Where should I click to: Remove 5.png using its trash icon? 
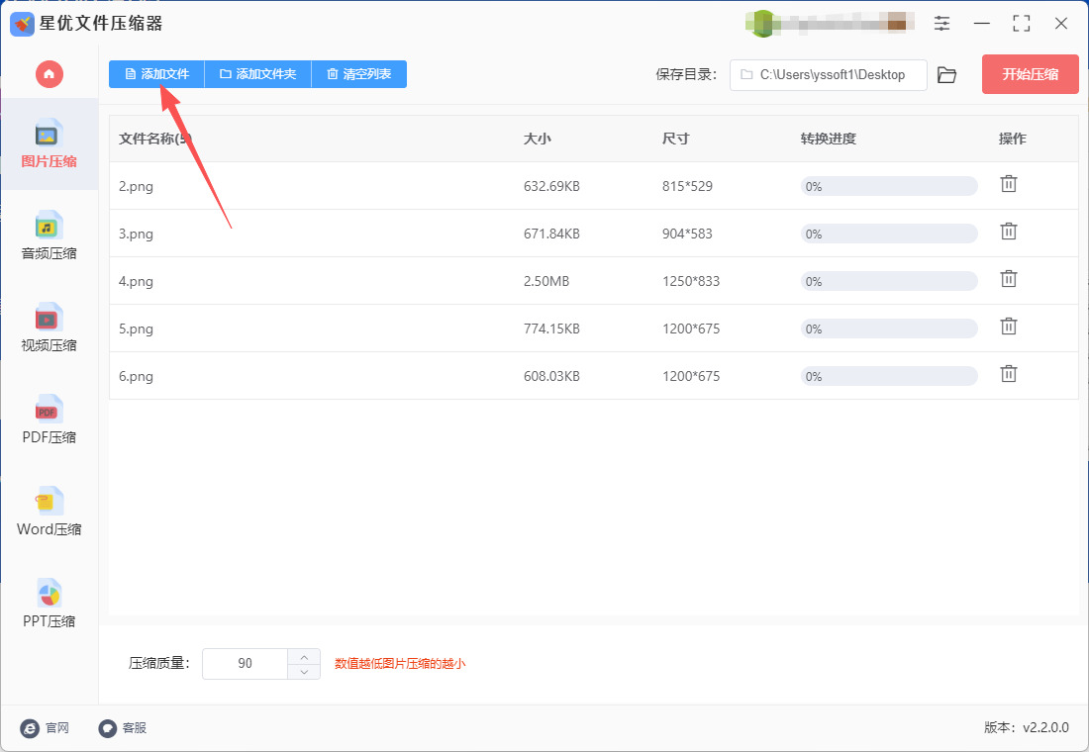point(1009,326)
